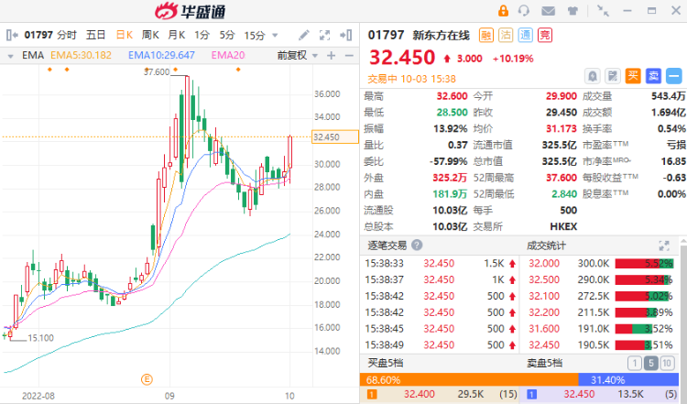This screenshot has width=687, height=404.
Task: Zoom in chart with plus icon
Action: tap(332, 56)
